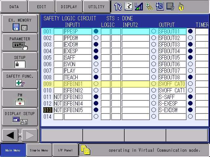Select the PPDSW input in row 002
Viewport: 210px width, 157px height.
[x=78, y=38]
